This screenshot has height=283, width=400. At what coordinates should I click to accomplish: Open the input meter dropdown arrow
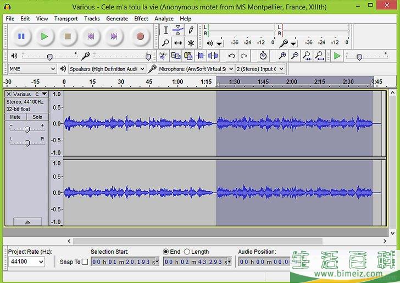(293, 43)
